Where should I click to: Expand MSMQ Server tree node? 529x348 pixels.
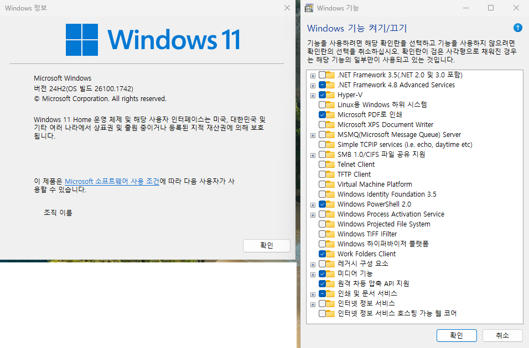click(x=313, y=135)
